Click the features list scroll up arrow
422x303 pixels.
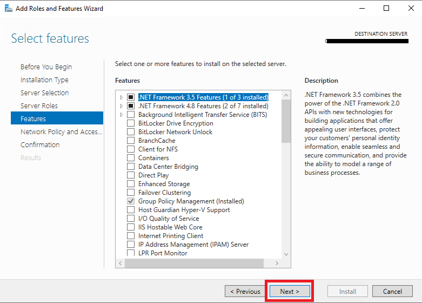[286, 95]
